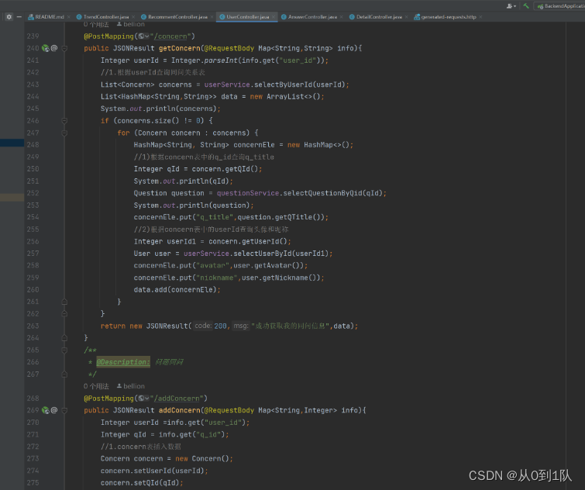
Task: Close the RecommentController.java tab
Action: point(212,17)
